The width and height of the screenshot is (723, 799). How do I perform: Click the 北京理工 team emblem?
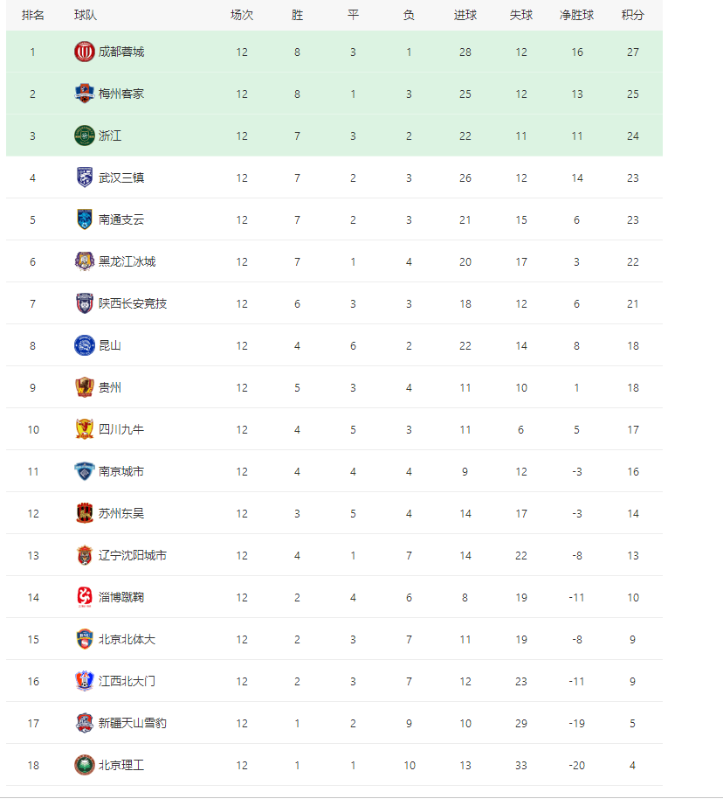[x=85, y=765]
